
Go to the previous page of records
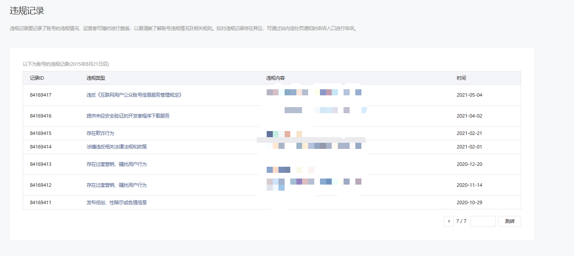(x=449, y=221)
